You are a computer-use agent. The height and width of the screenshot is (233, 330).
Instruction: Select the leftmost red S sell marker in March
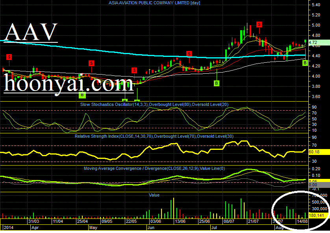coord(9,57)
